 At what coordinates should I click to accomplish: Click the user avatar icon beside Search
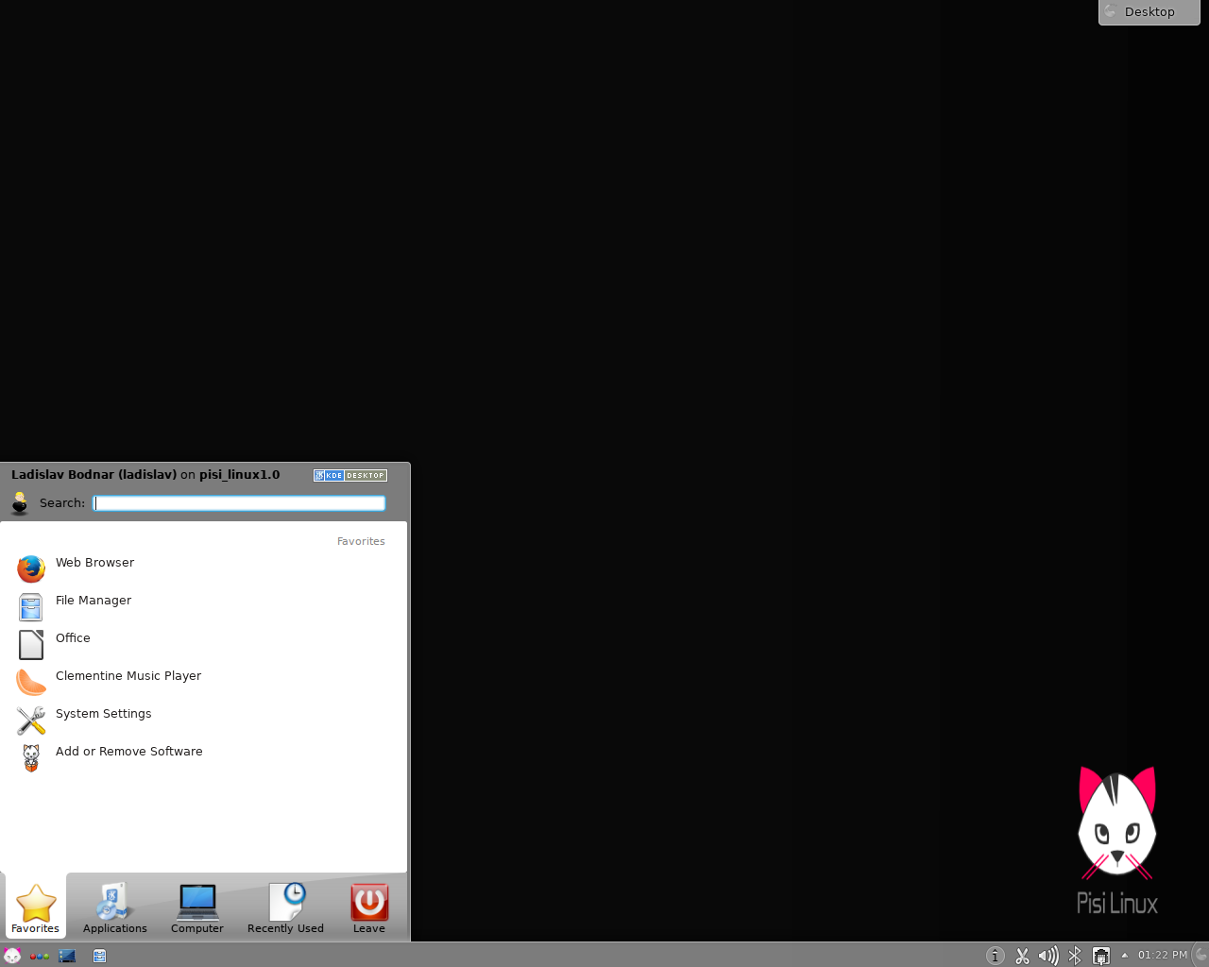20,502
